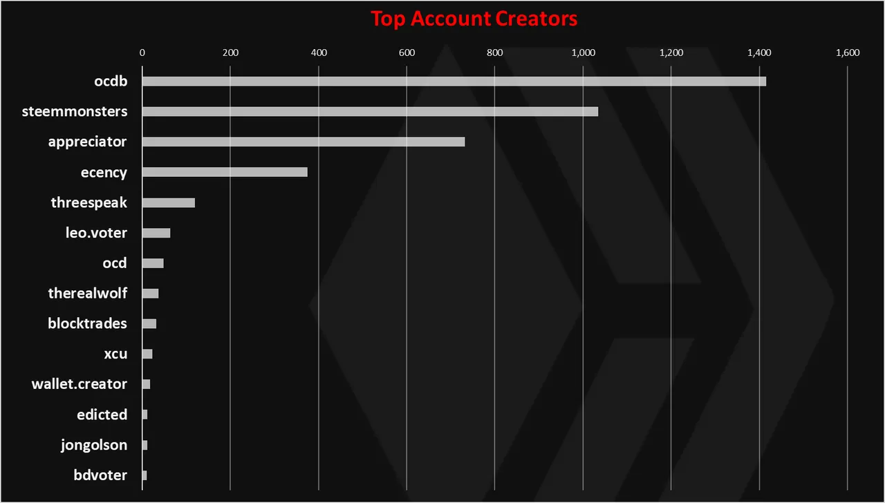Select the blocktrades label

click(88, 323)
